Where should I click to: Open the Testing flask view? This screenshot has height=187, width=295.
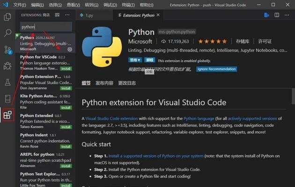[7, 82]
